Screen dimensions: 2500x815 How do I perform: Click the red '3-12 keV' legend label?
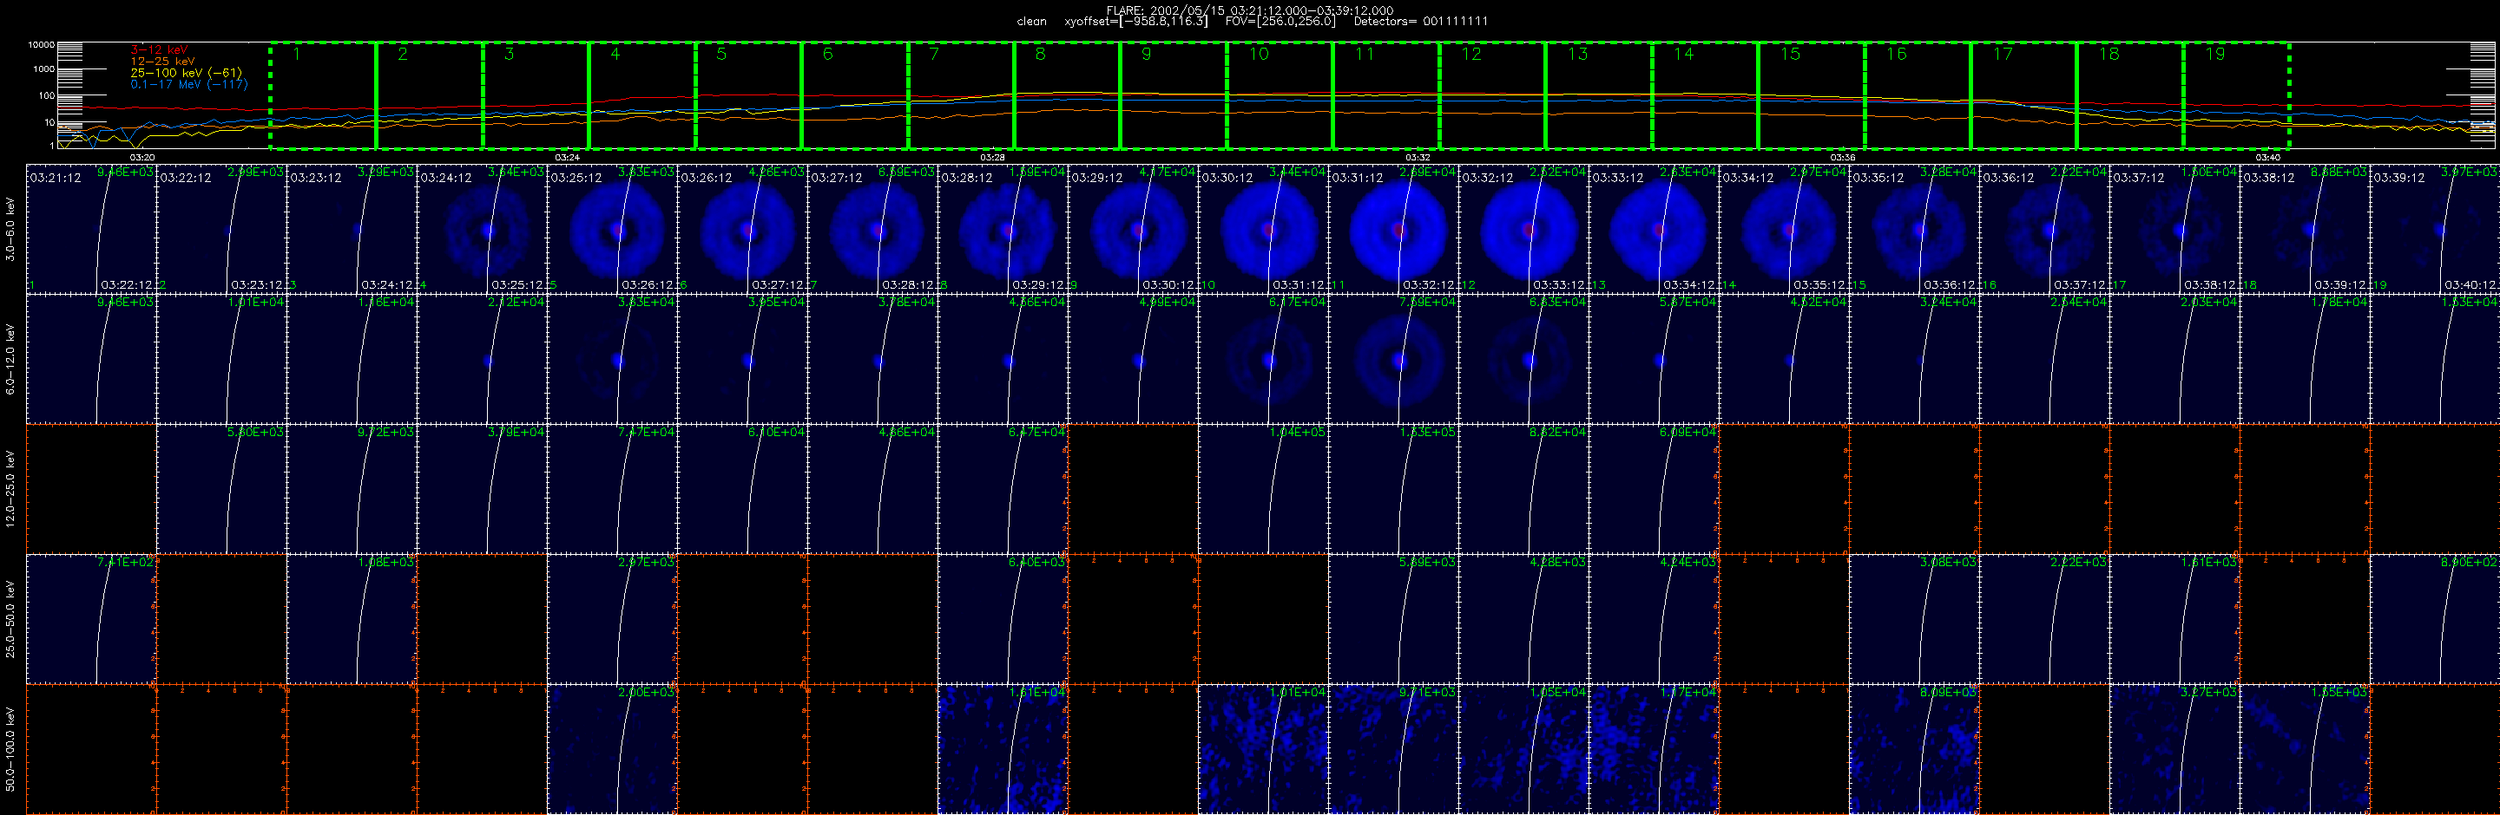(x=159, y=49)
